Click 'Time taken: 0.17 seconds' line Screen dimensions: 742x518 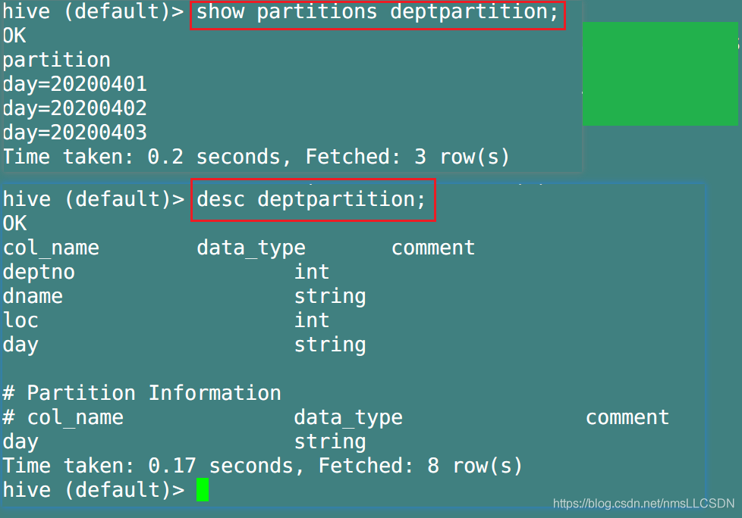pyautogui.click(x=263, y=466)
